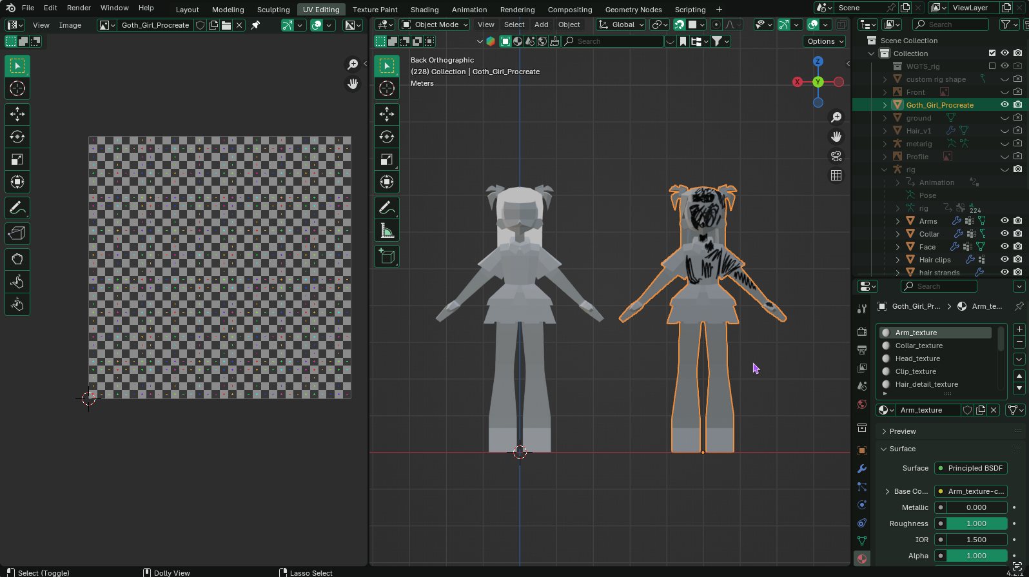Open the Modifiers properties tab (wrench)
Viewport: 1029px width, 577px height.
(x=862, y=469)
